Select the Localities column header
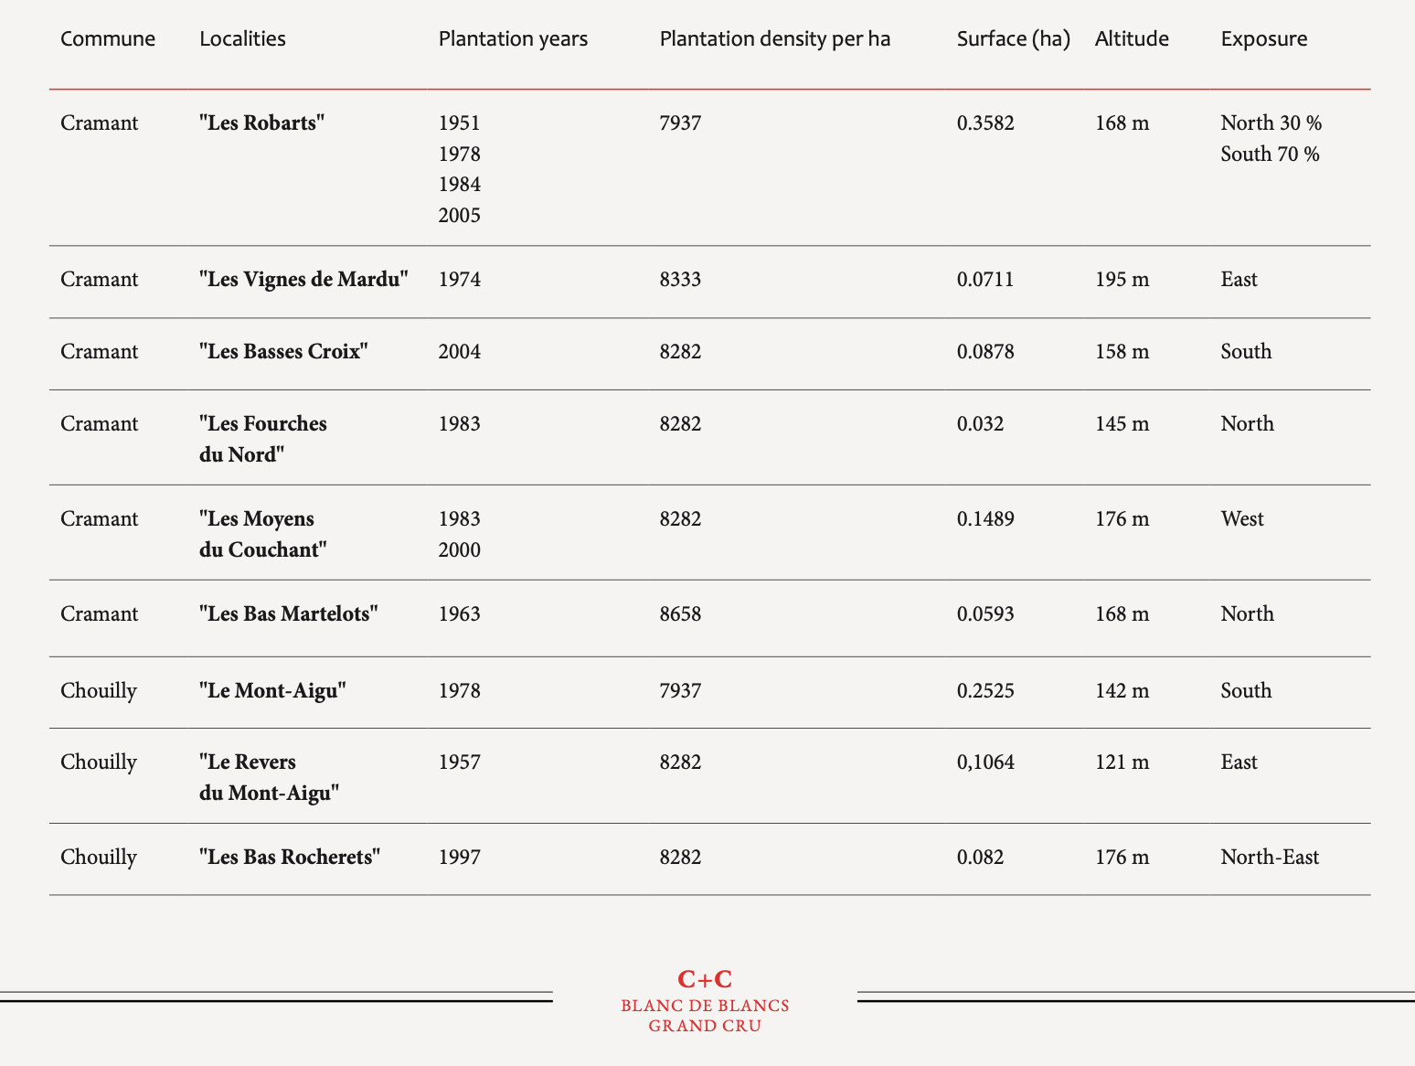 [x=242, y=38]
